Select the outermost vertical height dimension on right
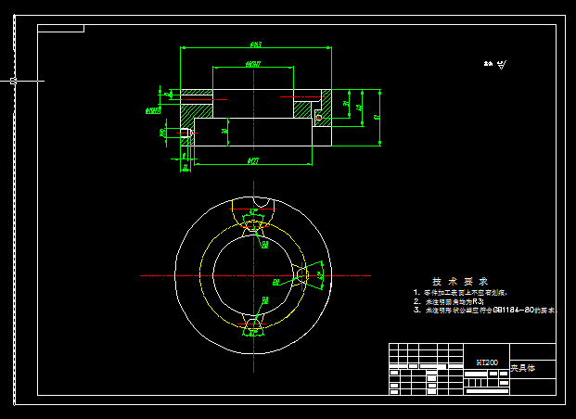This screenshot has width=576, height=419. [376, 117]
